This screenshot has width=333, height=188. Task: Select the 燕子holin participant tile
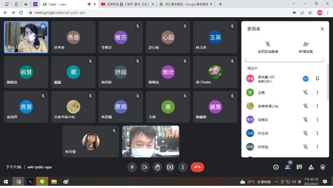pos(215,72)
